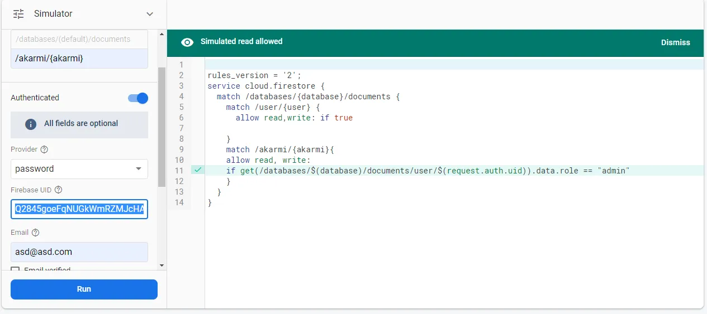Click the Firebase UID help icon
The image size is (707, 314).
pos(58,190)
